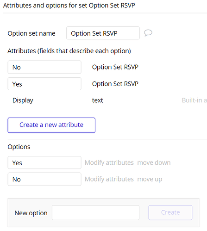The height and width of the screenshot is (231, 207).
Task: Select the 'No' attribute name field
Action: 44,67
